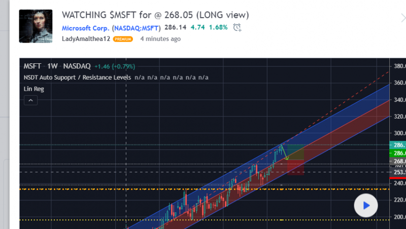The image size is (406, 229).
Task: Select the MSFT symbol in chart legend
Action: [33, 66]
